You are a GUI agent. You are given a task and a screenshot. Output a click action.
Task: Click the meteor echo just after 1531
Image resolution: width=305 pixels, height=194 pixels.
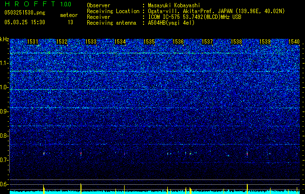click(44, 154)
